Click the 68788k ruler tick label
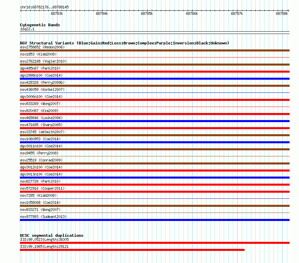The image size is (299, 263). pyautogui.click(x=282, y=13)
